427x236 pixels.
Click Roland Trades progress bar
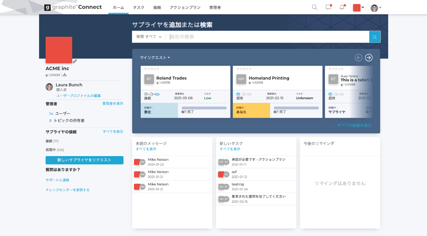tap(204, 108)
